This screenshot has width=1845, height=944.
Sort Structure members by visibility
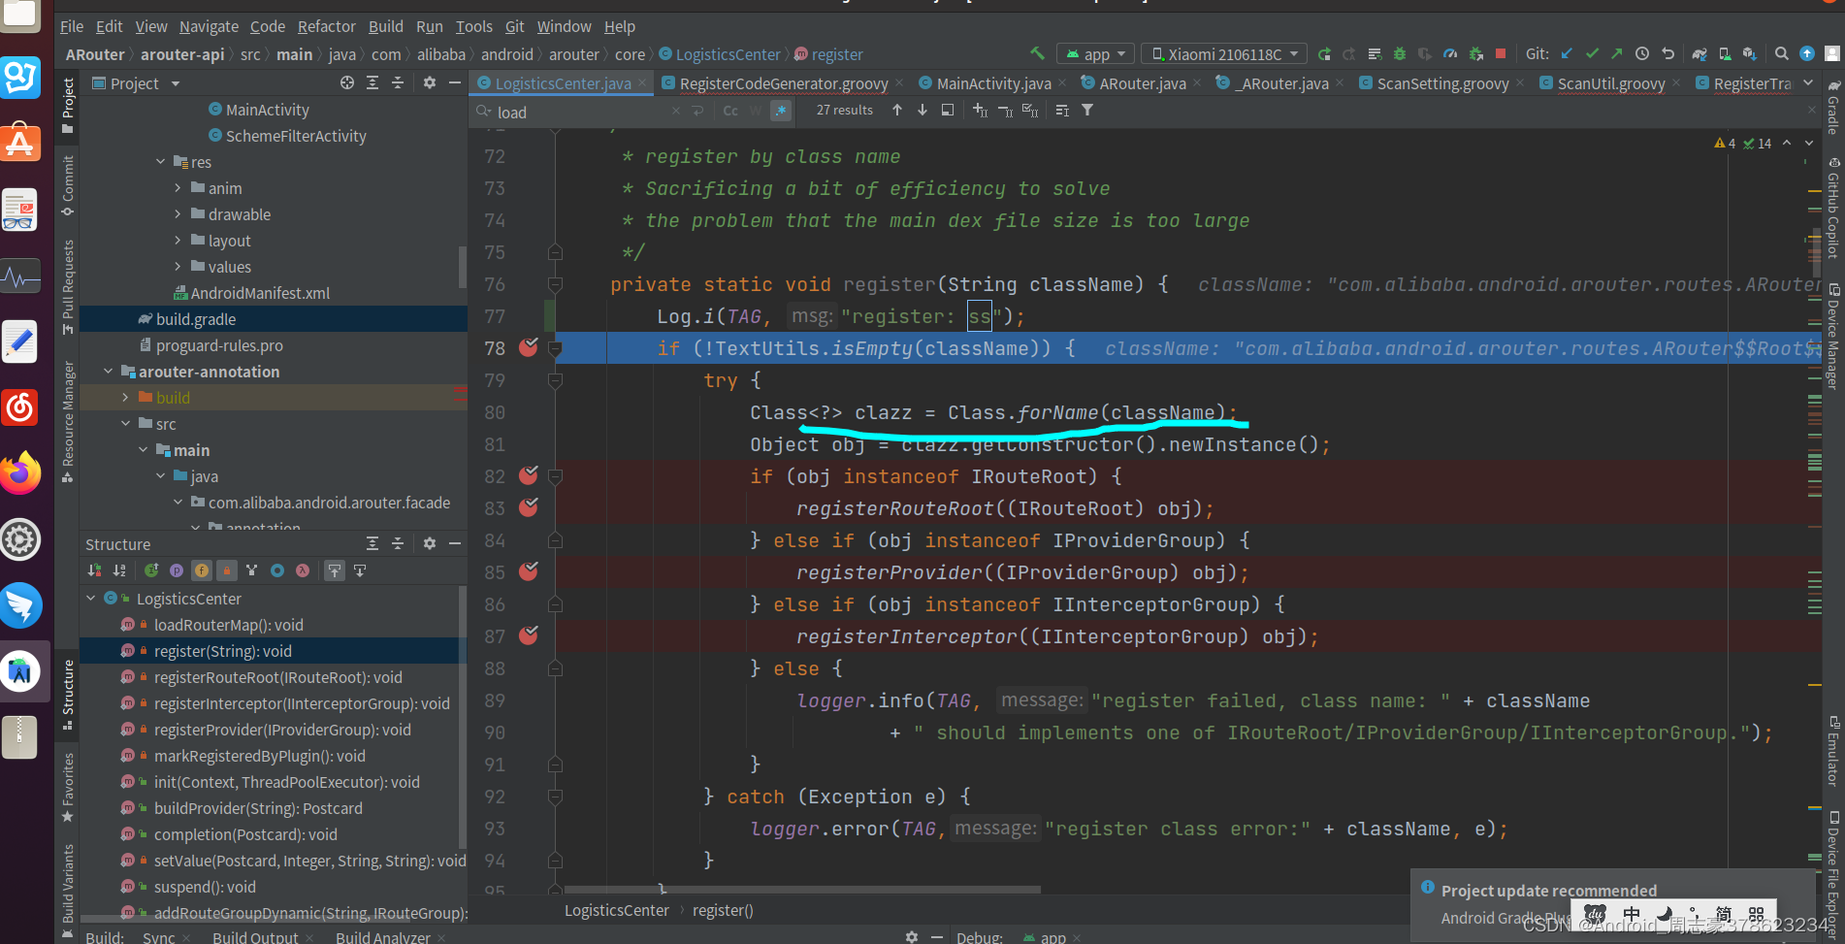tap(94, 570)
